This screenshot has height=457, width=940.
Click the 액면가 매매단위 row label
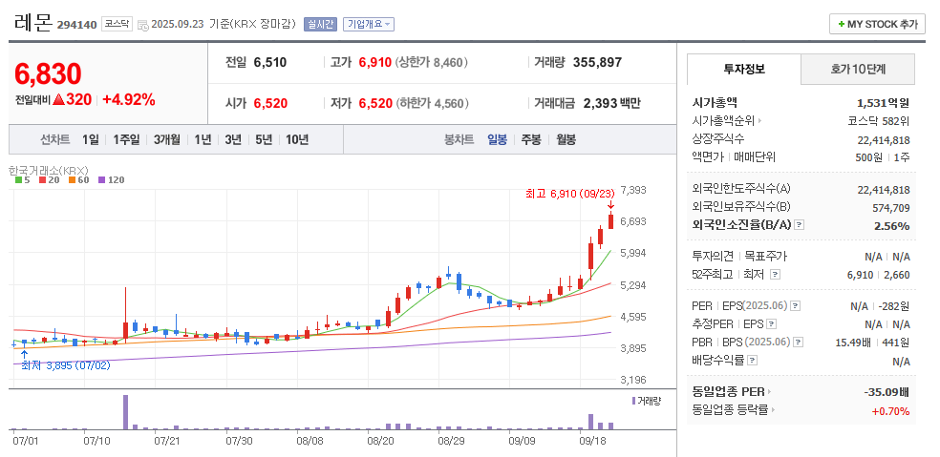tap(734, 156)
